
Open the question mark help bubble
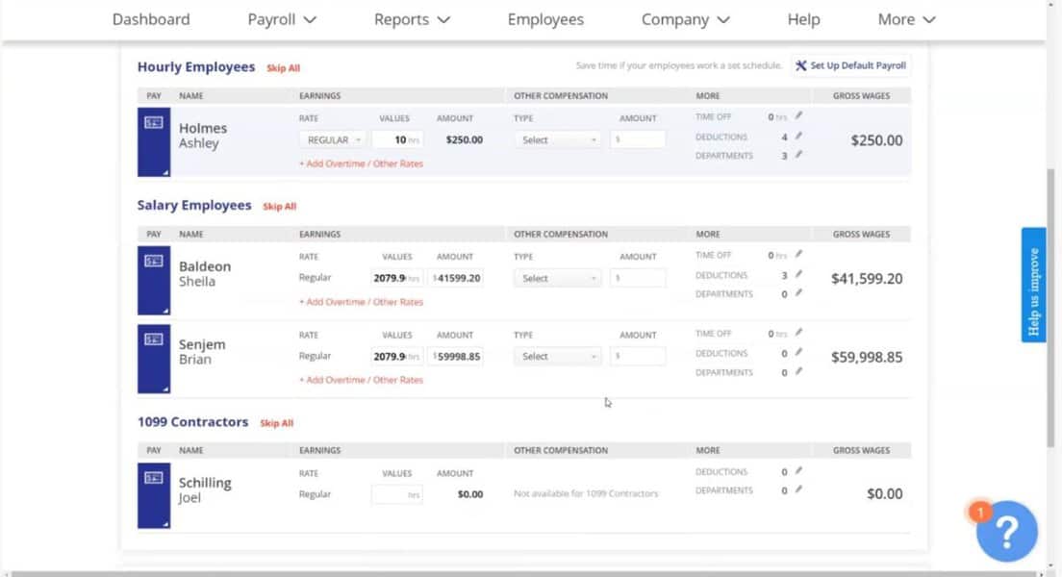coord(1006,531)
